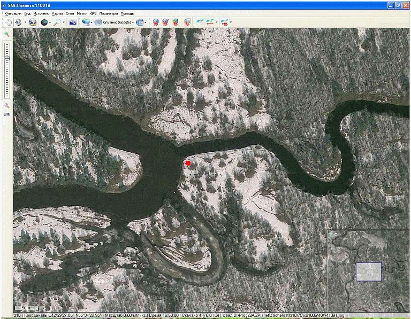Select the hand pan tool
This screenshot has width=411, height=319.
[x=9, y=22]
